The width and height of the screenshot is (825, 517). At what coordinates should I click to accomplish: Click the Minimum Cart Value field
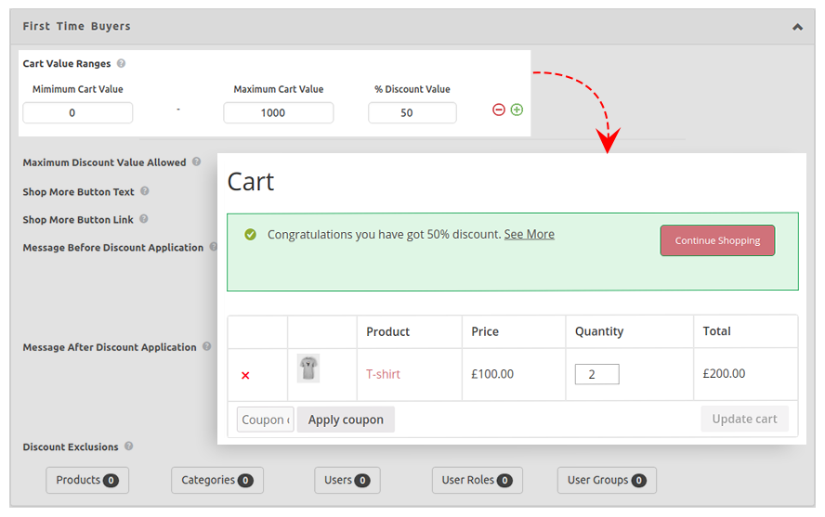click(78, 113)
